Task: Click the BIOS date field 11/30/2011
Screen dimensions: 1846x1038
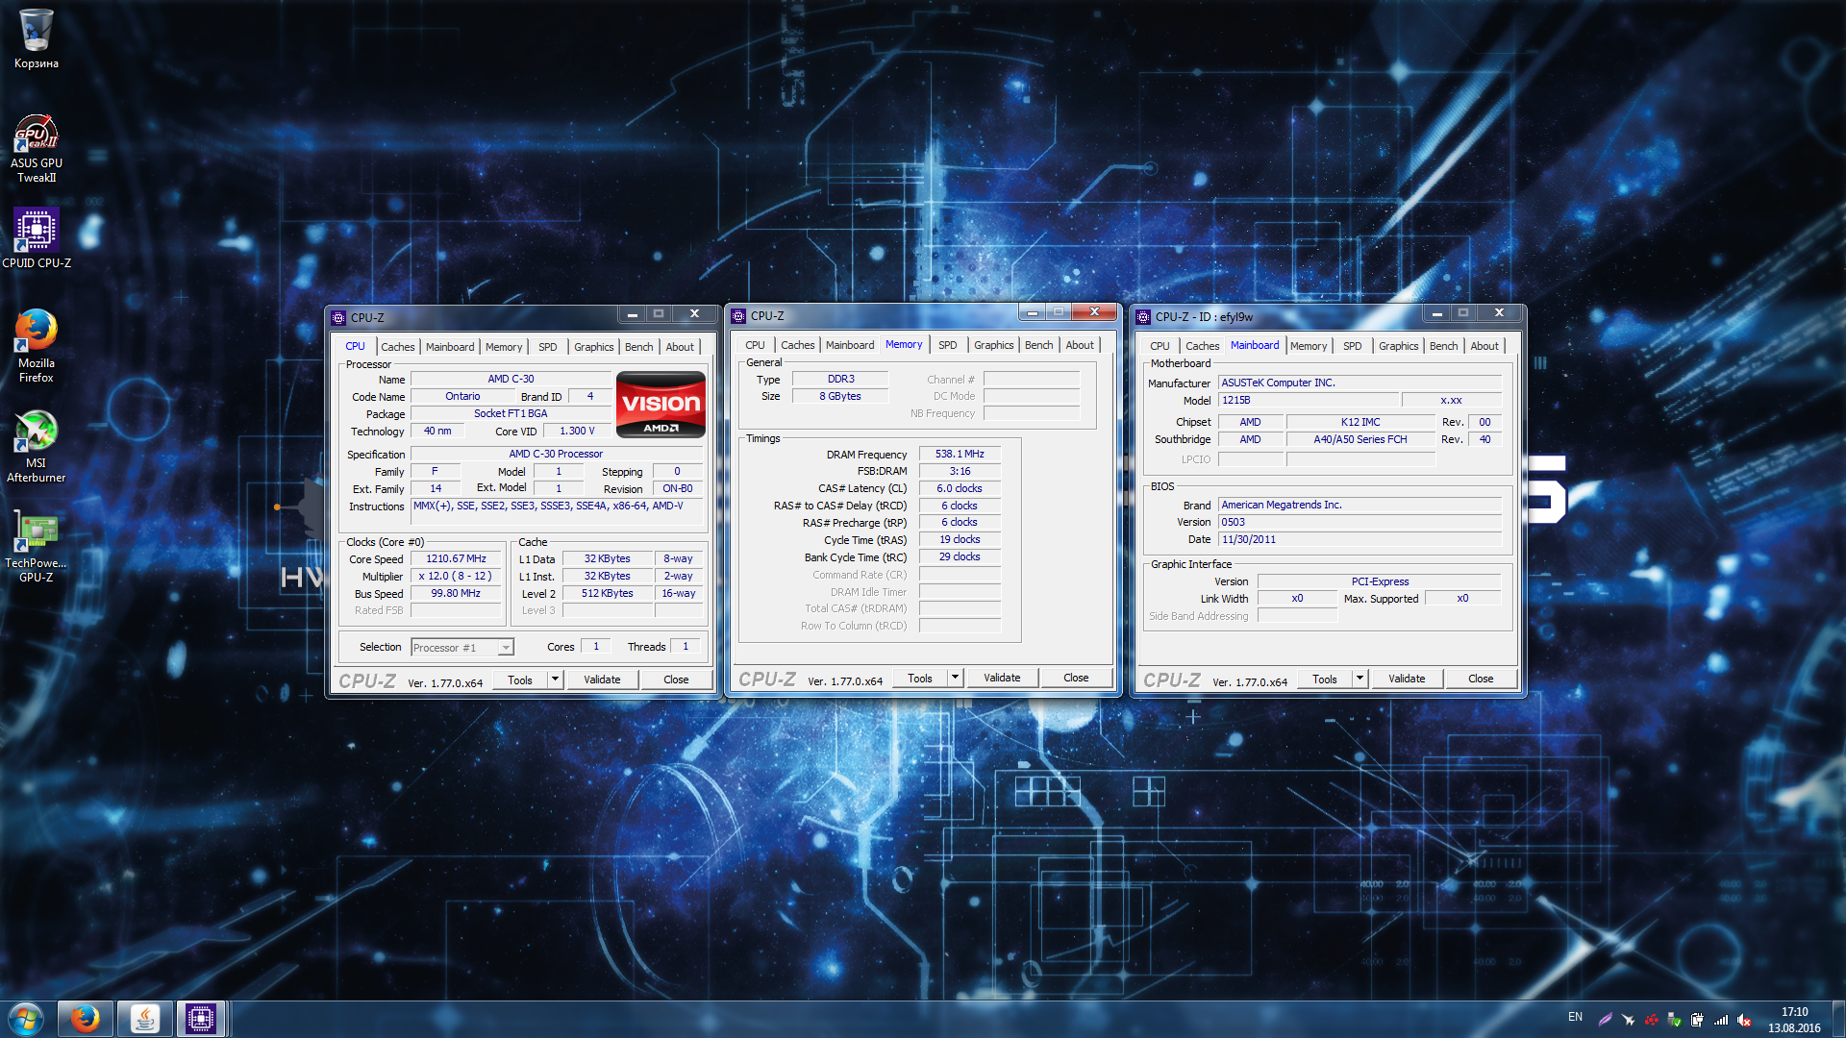Action: coord(1360,539)
